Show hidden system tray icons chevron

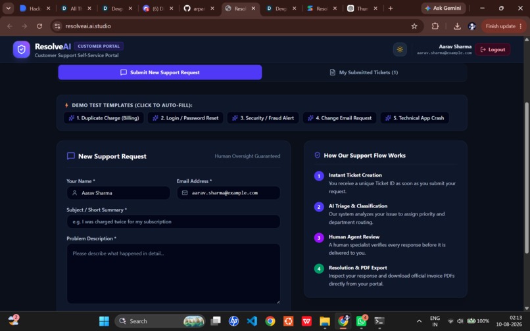[419, 321]
